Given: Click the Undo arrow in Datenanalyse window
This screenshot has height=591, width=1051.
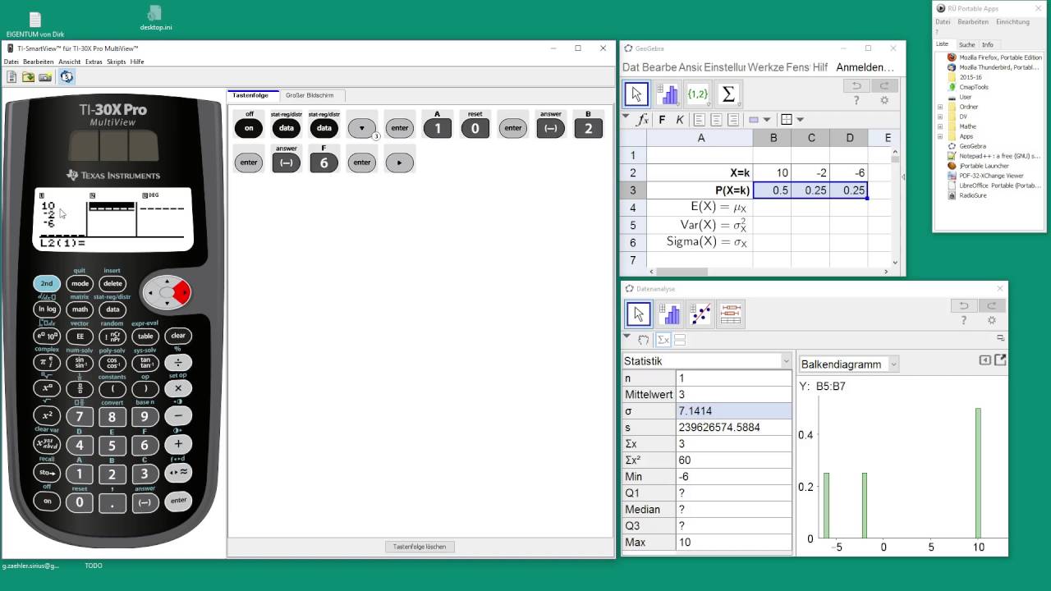Looking at the screenshot, I should pyautogui.click(x=964, y=305).
